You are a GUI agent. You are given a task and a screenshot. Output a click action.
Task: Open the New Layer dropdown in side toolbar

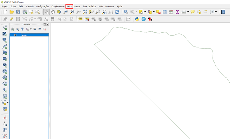coord(8,102)
